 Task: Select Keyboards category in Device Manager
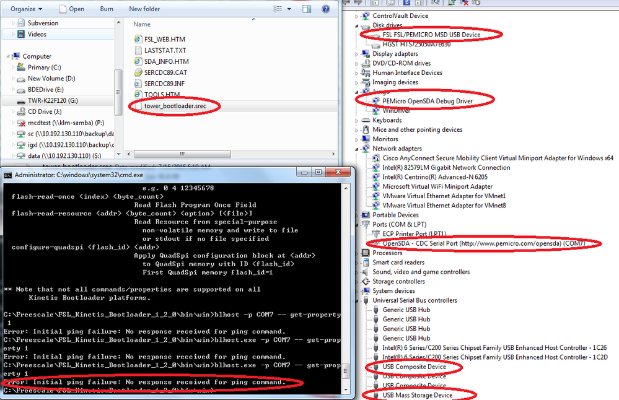pyautogui.click(x=387, y=120)
